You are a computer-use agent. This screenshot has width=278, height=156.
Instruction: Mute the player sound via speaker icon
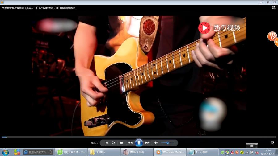156,143
